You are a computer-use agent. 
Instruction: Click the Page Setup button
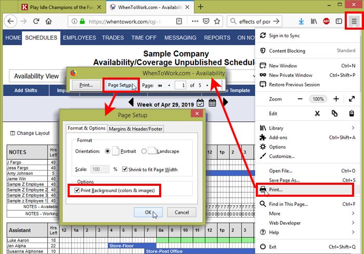pyautogui.click(x=119, y=85)
